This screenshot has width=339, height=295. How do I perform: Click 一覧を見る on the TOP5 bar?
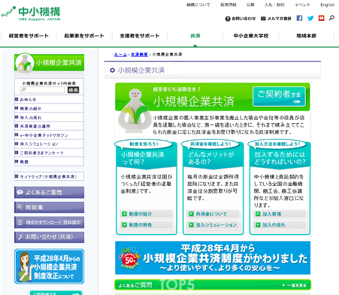(x=295, y=285)
